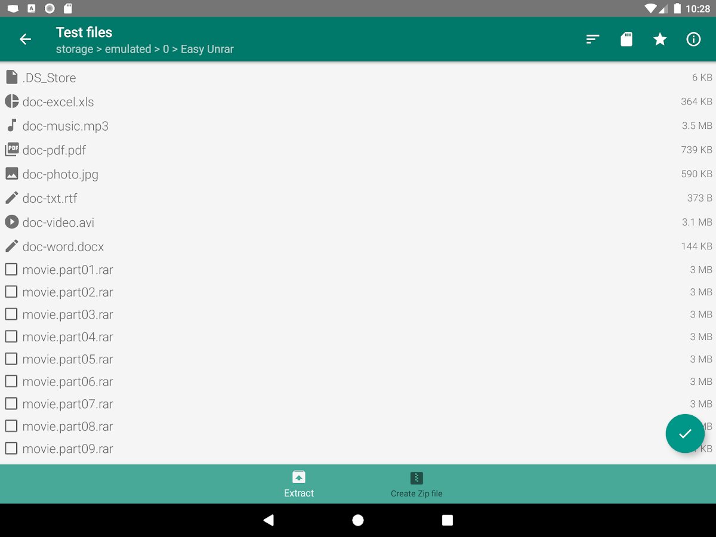Open the doc-photo.jpg image file
The image size is (716, 537).
click(358, 174)
